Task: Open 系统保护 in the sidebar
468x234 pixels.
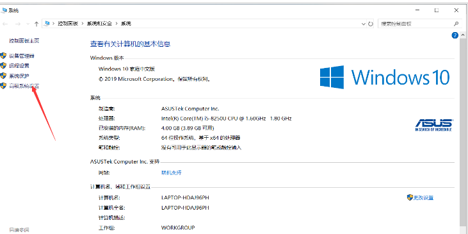Action: click(19, 76)
